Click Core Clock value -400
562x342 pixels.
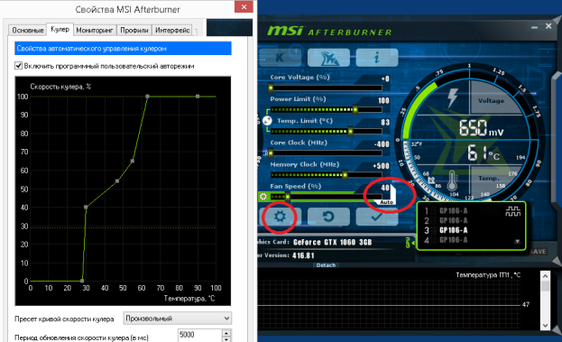coord(382,144)
